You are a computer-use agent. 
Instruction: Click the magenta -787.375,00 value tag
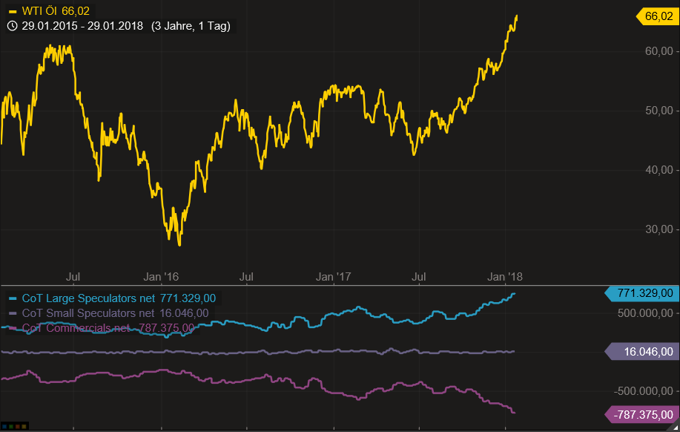tap(641, 414)
